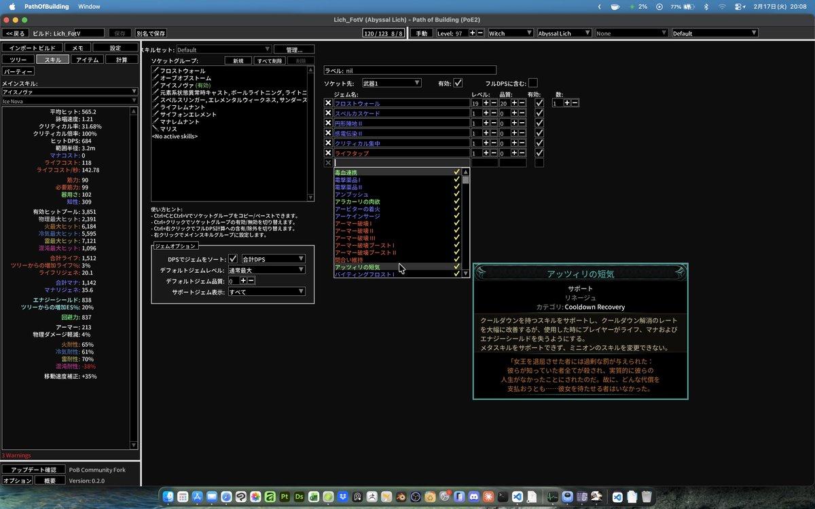Image resolution: width=815 pixels, height=509 pixels.
Task: Switch to the ツリー tab
Action: click(18, 60)
